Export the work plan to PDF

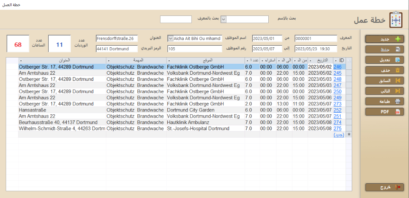point(384,111)
